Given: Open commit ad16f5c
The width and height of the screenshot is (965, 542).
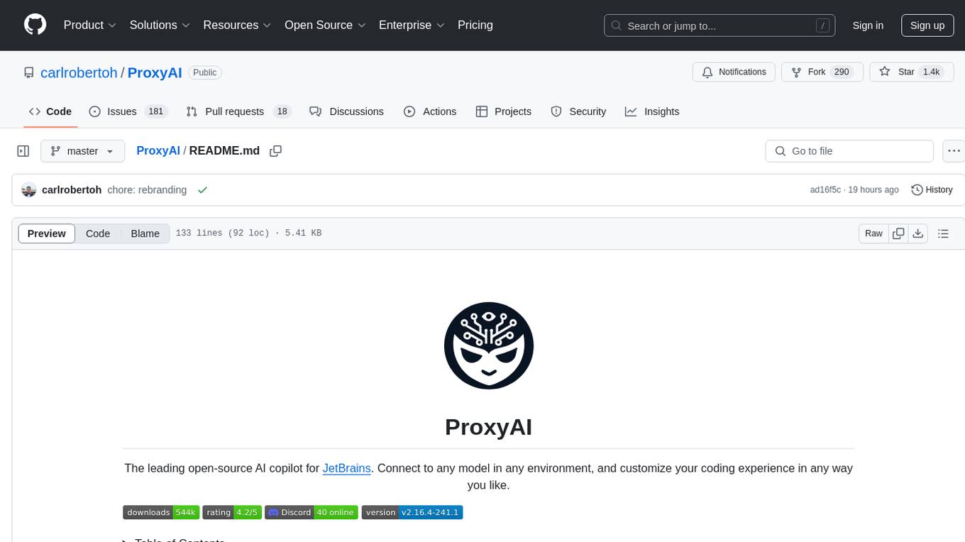Looking at the screenshot, I should coord(825,190).
